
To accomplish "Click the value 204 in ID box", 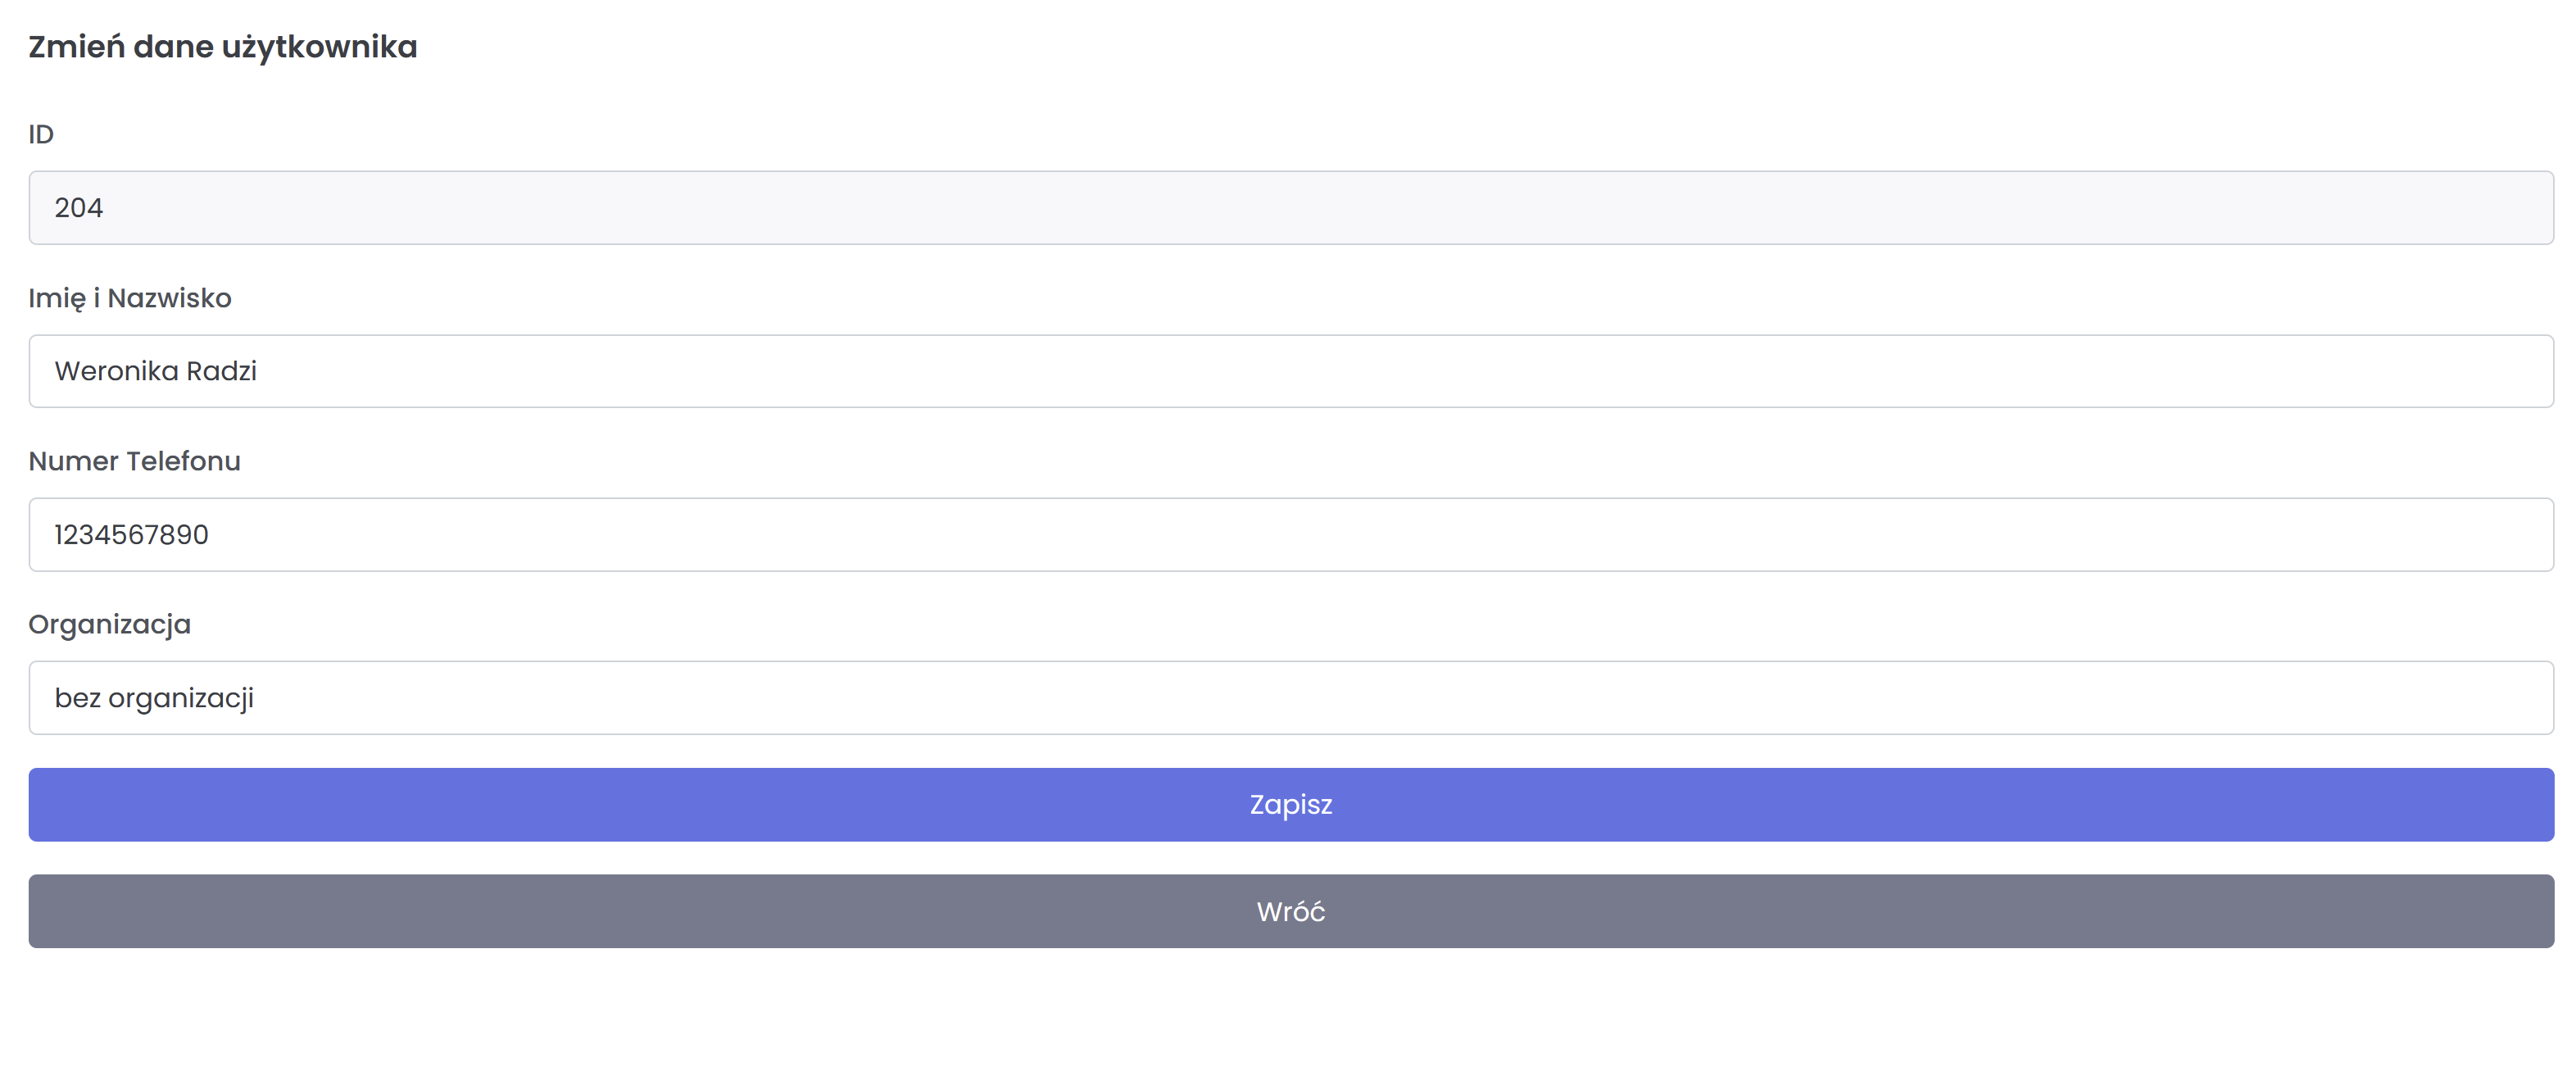I will click(78, 208).
